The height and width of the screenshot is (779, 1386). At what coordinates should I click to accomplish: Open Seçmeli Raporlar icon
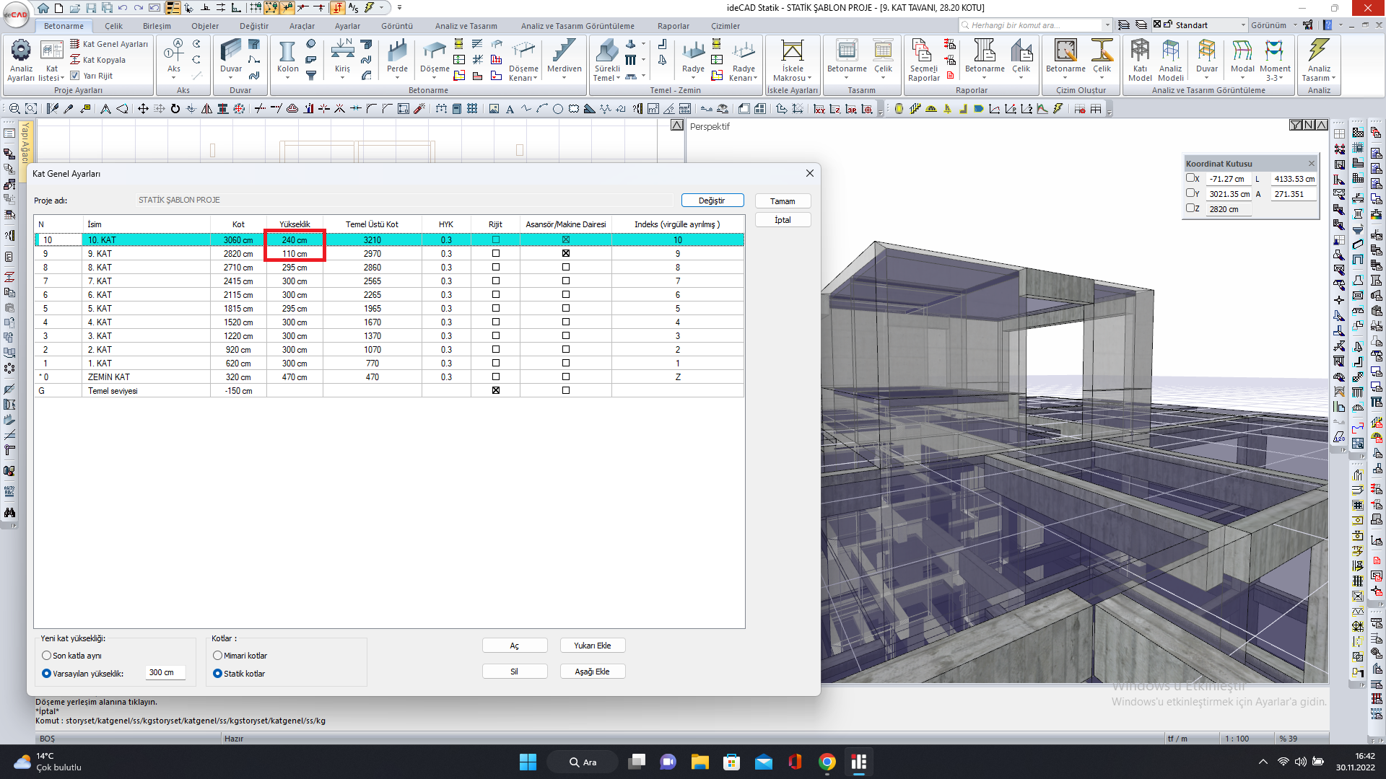pyautogui.click(x=923, y=60)
